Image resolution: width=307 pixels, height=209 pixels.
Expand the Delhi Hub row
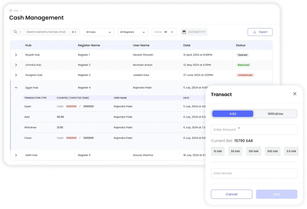tap(16, 155)
